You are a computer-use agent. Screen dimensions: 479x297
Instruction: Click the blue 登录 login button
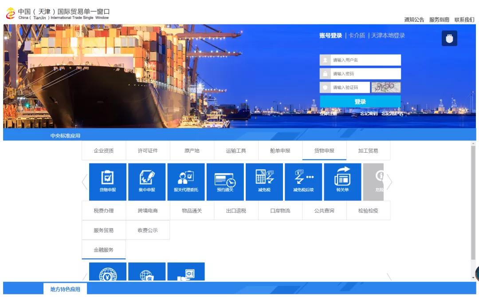click(360, 102)
